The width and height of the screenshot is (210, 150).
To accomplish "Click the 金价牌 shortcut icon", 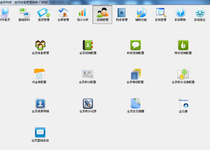I will pos(183,104).
